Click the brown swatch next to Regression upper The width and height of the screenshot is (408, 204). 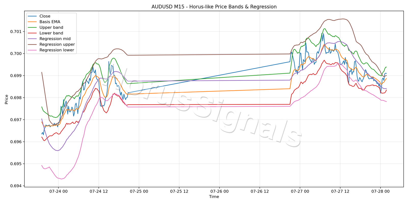click(32, 44)
